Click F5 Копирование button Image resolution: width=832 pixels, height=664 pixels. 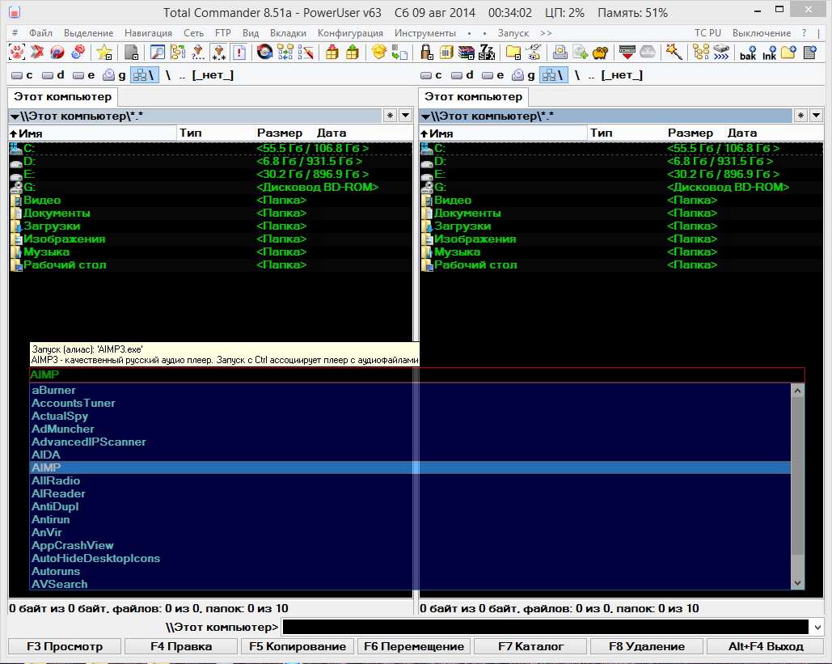tap(298, 646)
